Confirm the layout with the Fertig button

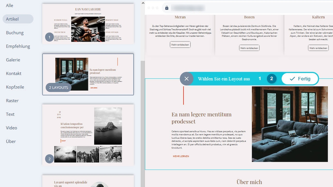300,79
